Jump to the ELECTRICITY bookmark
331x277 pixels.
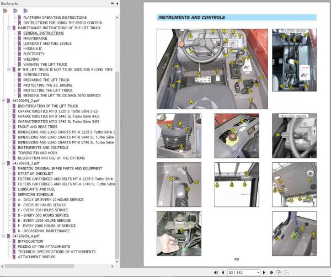(x=34, y=54)
